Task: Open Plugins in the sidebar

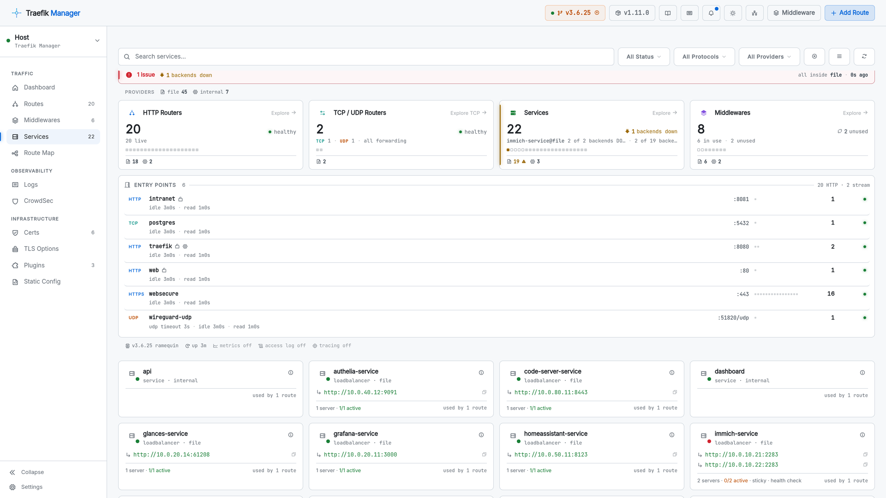Action: click(x=53, y=266)
